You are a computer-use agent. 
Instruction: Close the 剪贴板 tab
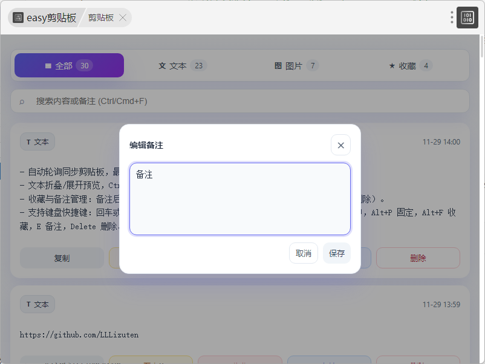[123, 18]
